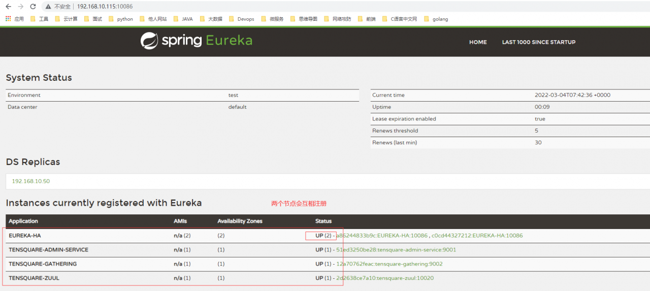Viewport: 650px width, 291px height.
Task: Click the not-secure warning icon
Action: click(x=48, y=7)
